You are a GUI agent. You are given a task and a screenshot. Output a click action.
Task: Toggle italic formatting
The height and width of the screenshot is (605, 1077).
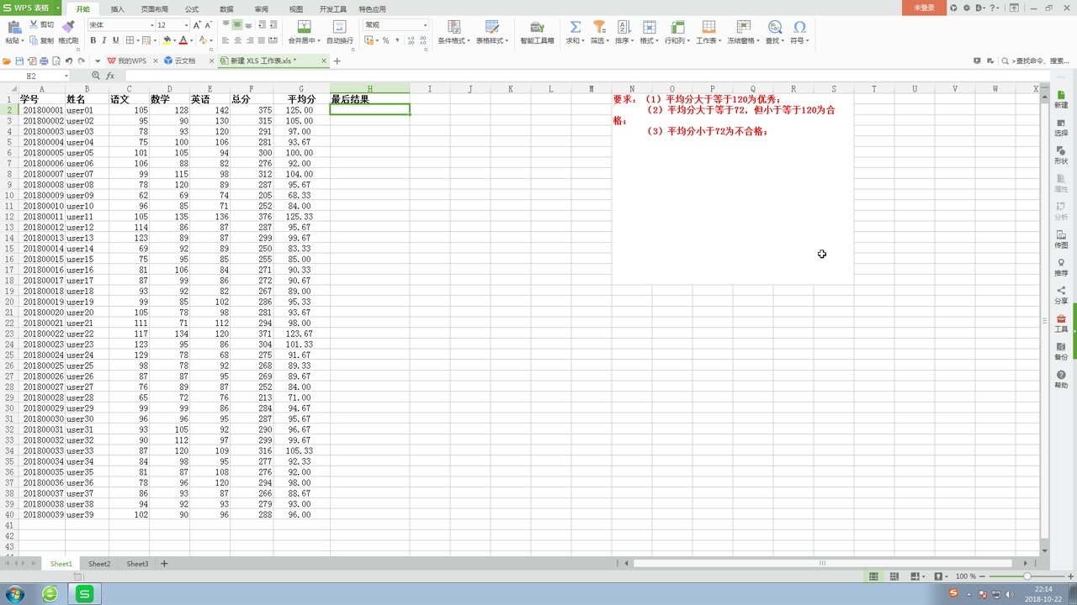click(104, 40)
